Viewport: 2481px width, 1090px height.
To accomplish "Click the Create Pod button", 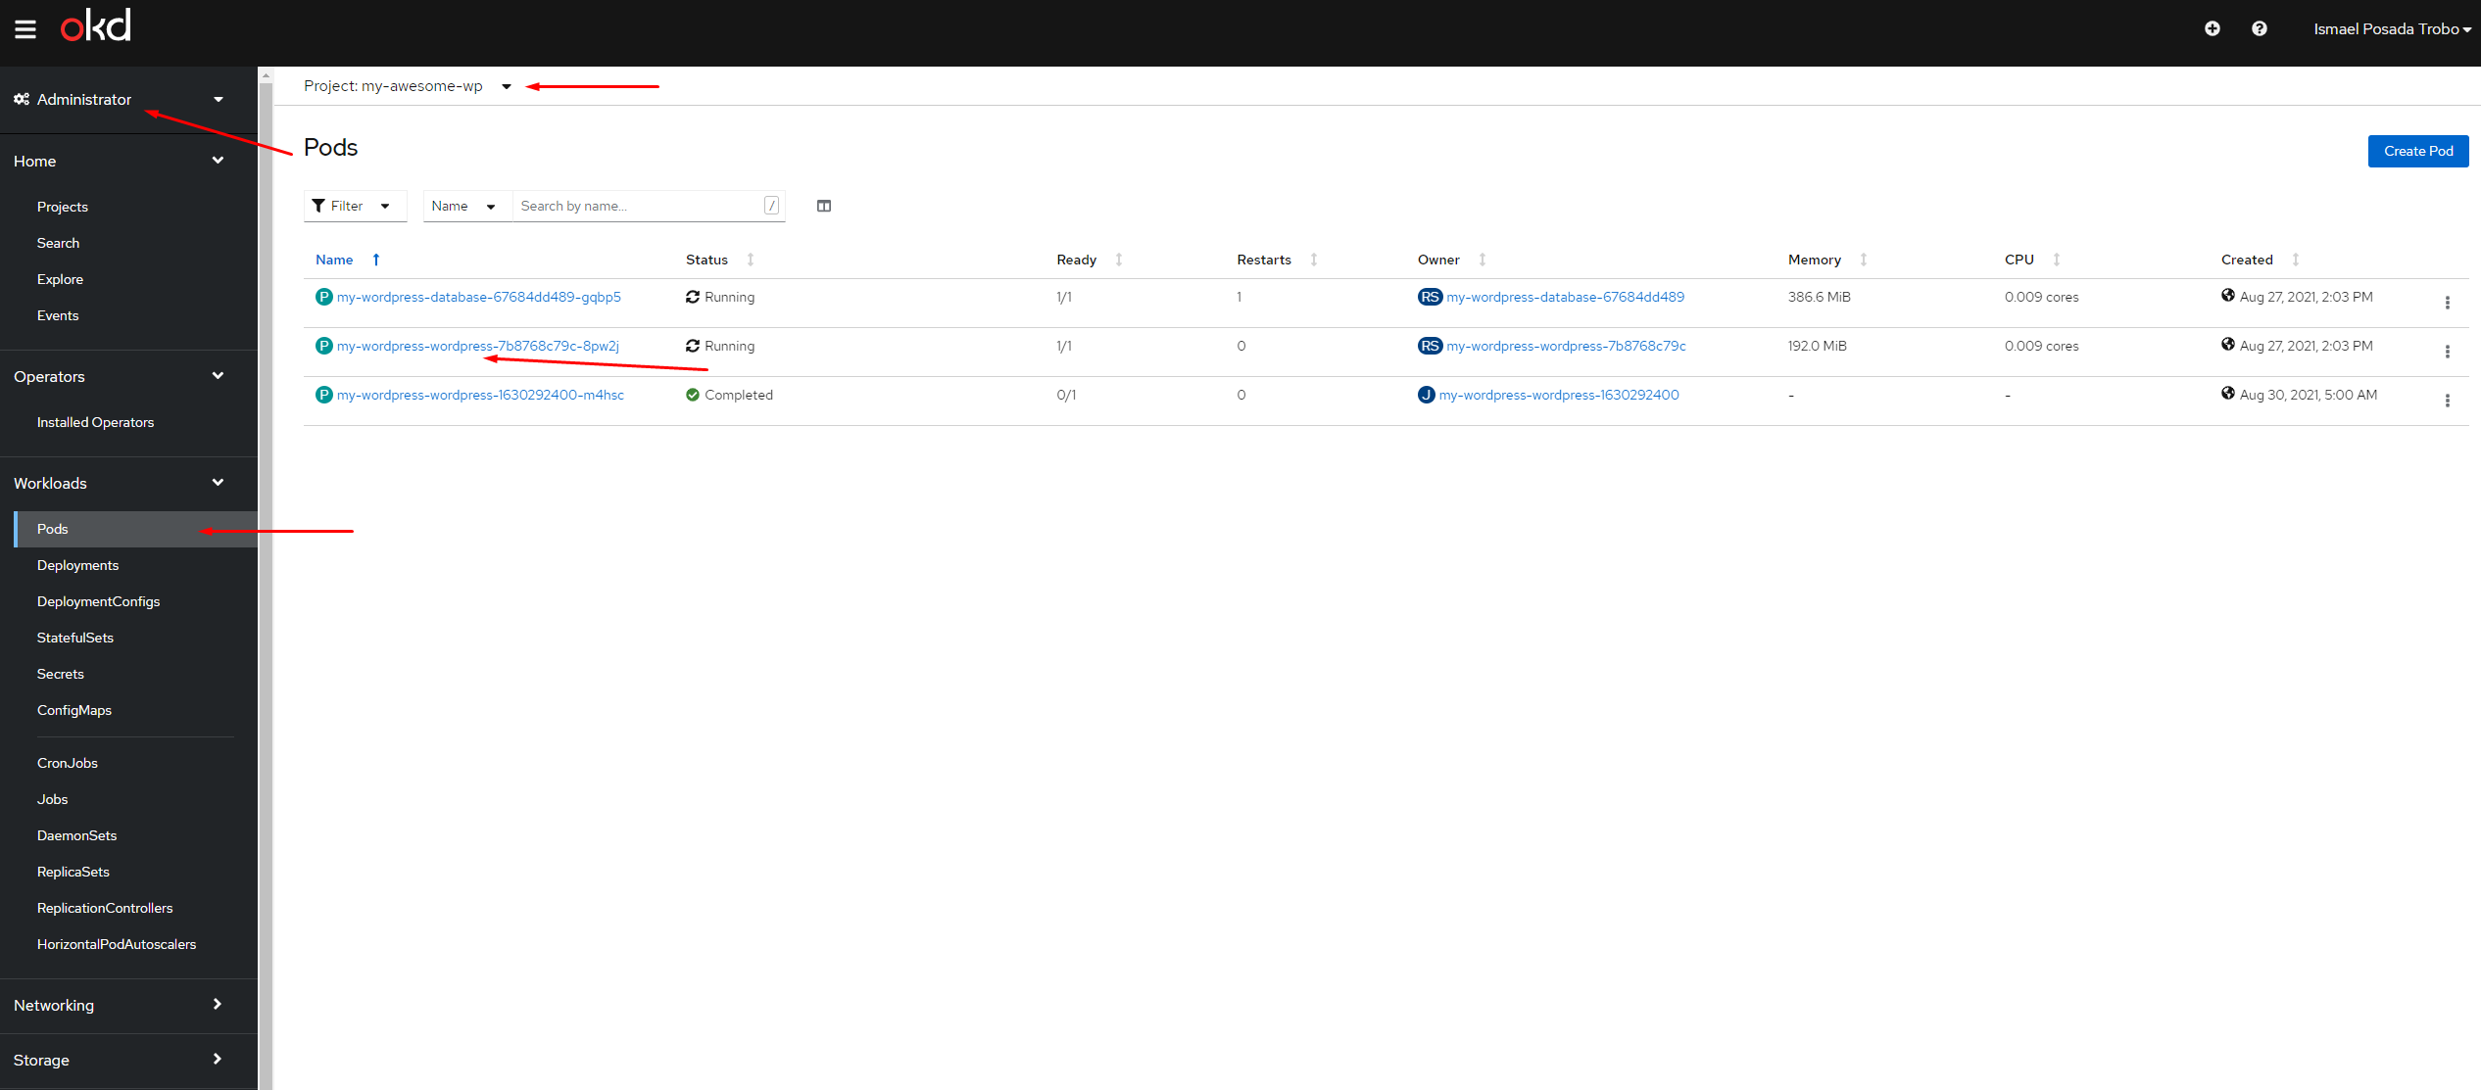I will [2418, 151].
